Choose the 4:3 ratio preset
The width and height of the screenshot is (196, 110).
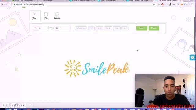pos(99,28)
